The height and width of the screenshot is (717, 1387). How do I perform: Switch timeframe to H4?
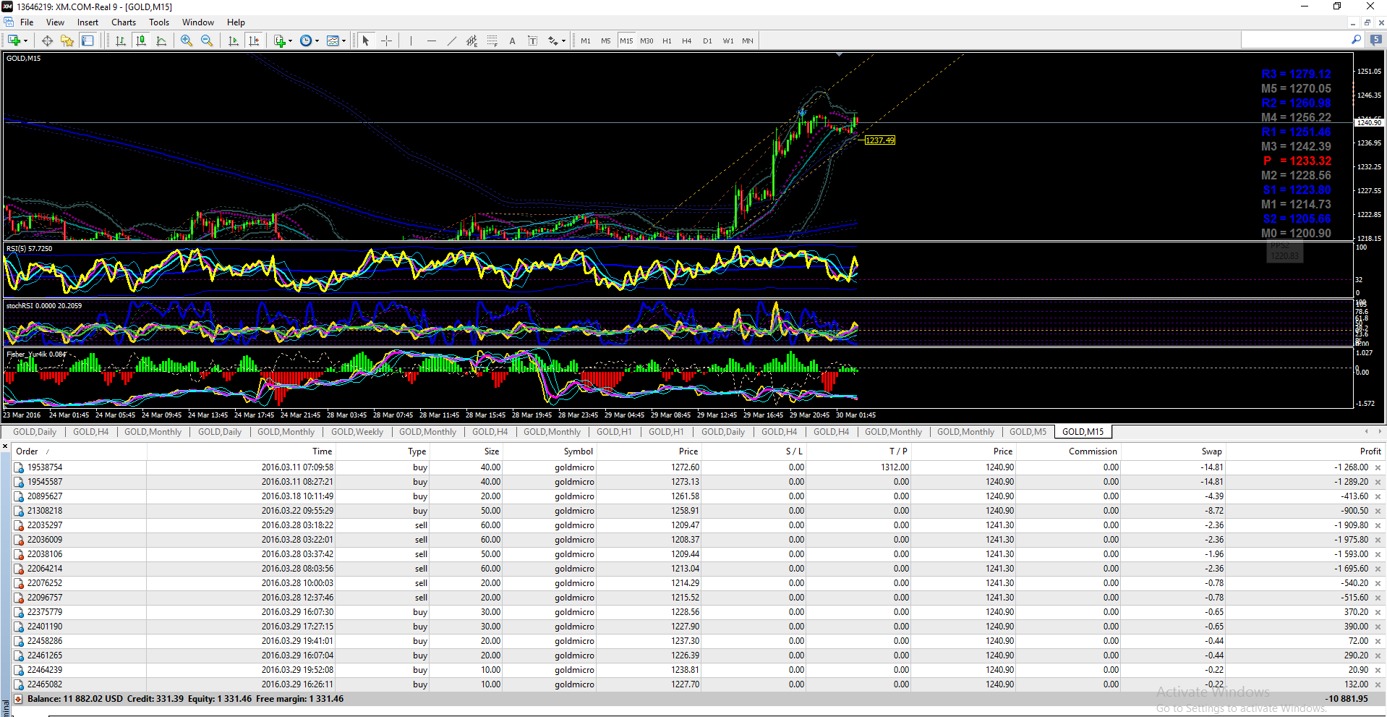[x=686, y=41]
